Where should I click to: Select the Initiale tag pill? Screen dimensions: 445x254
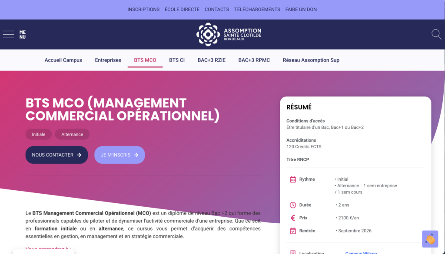coord(39,134)
